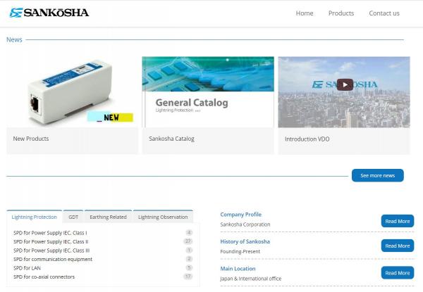The width and height of the screenshot is (423, 292).
Task: Open the Products menu item
Action: [x=341, y=13]
